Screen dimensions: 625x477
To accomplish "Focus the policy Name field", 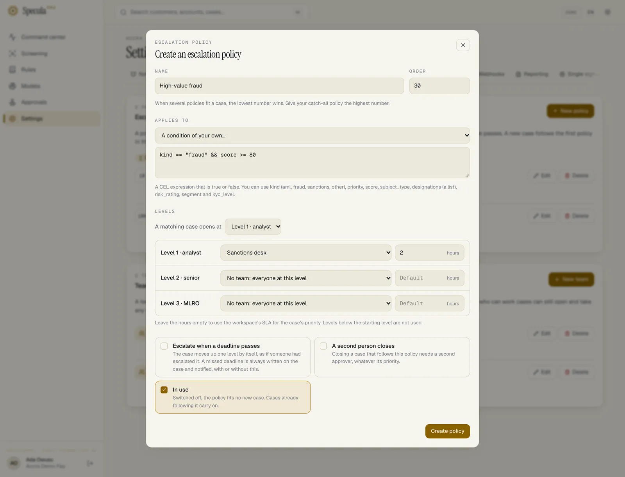I will tap(279, 86).
